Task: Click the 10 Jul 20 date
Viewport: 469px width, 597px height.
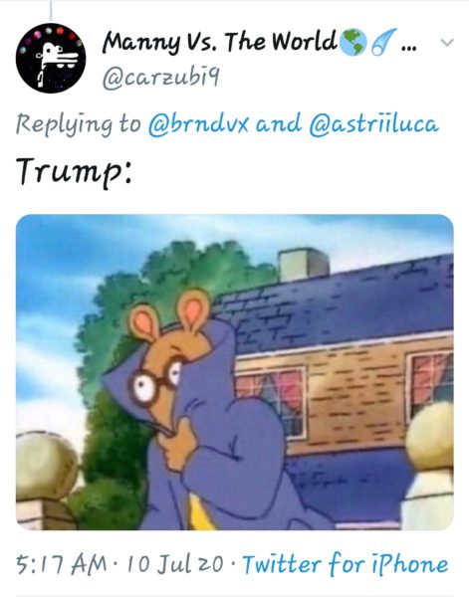Action: (x=175, y=564)
